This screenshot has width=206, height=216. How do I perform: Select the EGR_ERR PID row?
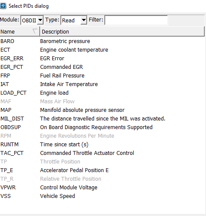tap(102, 59)
